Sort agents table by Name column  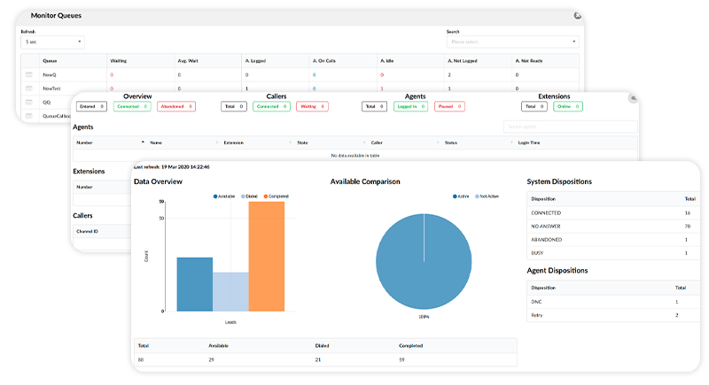pos(156,142)
